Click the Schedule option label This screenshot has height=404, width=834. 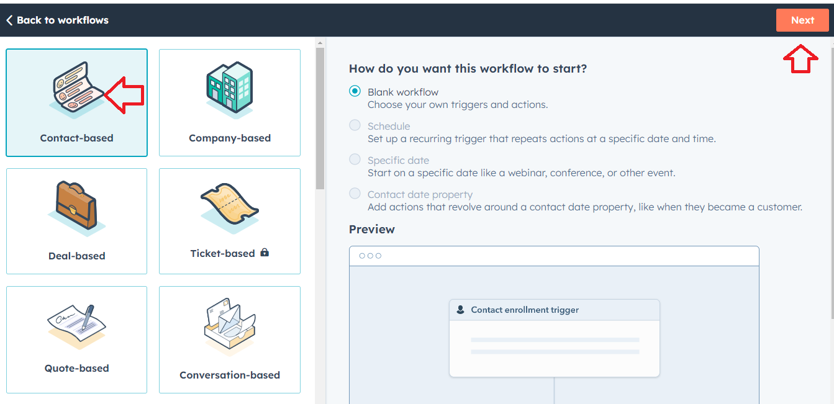[x=389, y=126]
